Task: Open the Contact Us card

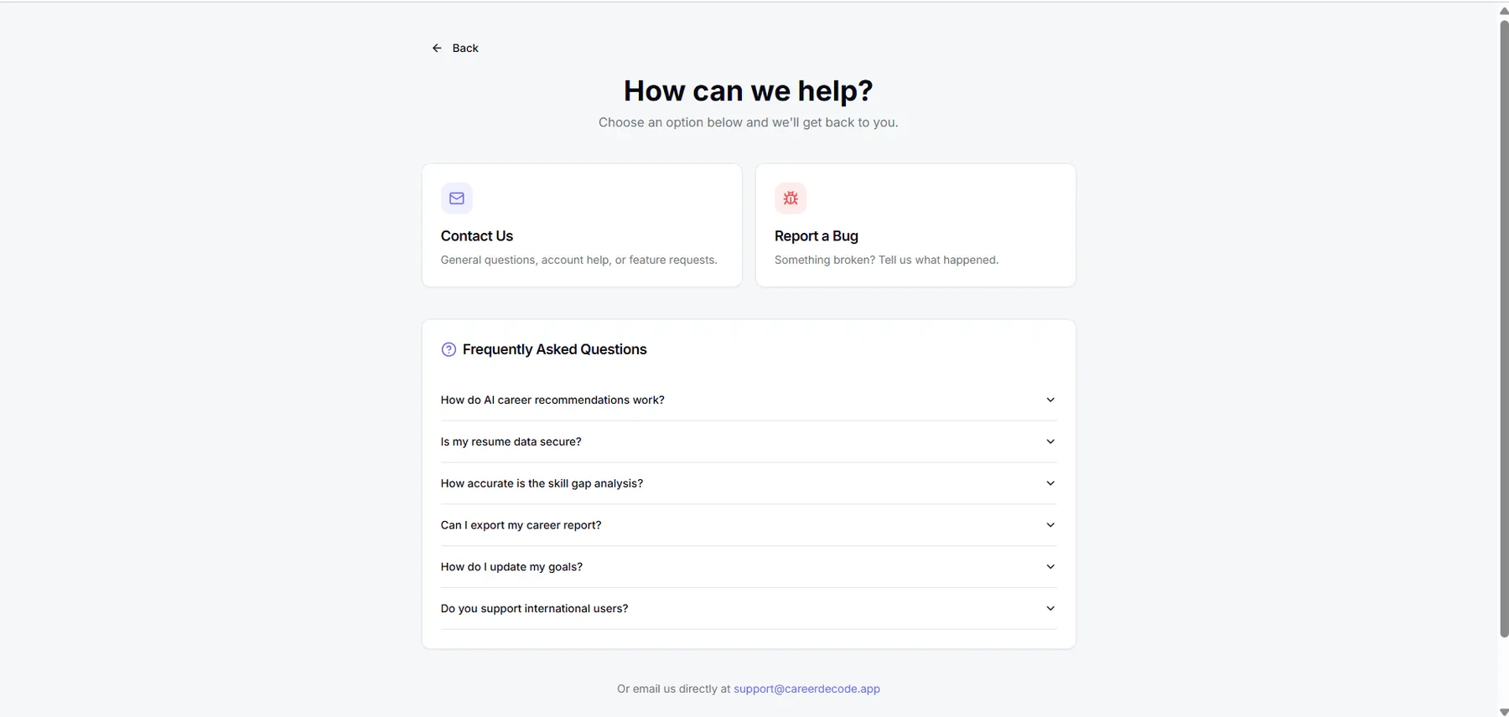Action: [x=582, y=225]
